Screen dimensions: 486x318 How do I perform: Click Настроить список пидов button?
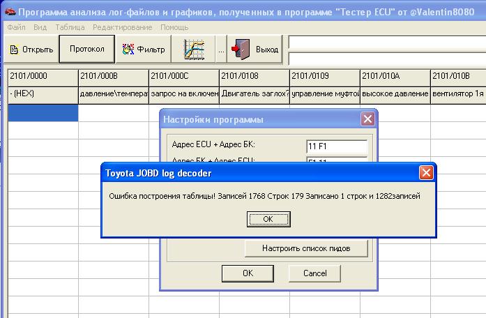pyautogui.click(x=305, y=248)
